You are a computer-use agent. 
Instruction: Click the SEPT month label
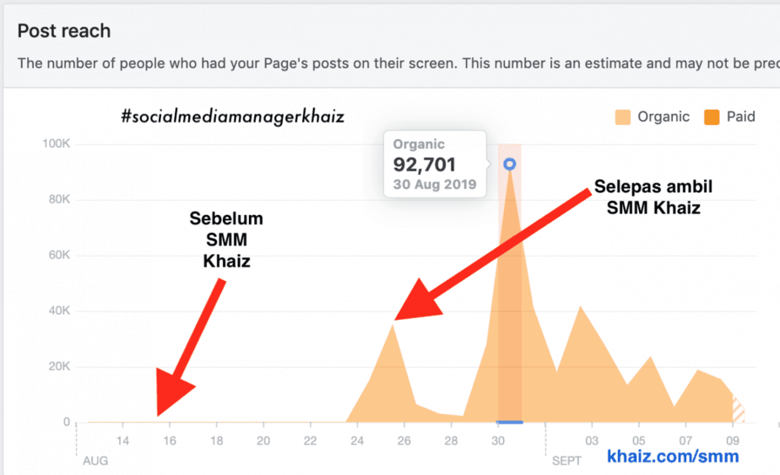click(x=568, y=462)
